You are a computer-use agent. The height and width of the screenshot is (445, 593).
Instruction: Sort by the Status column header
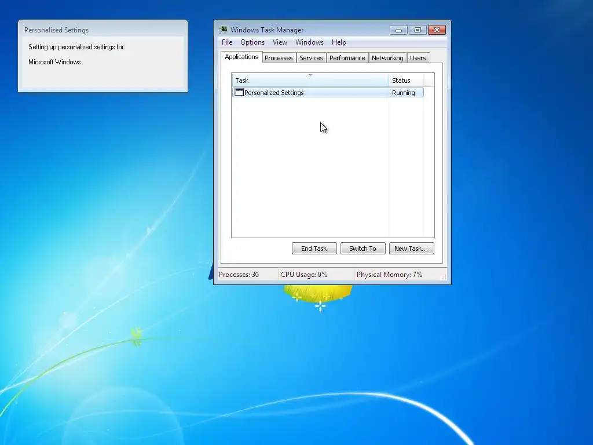point(406,80)
